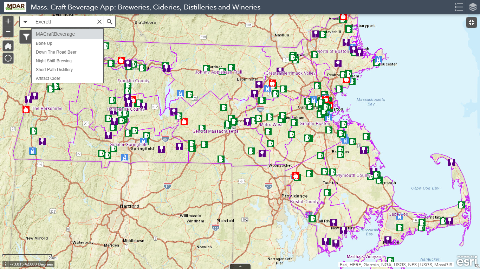Return to default map extent (Home)
Screen dimensions: 480x269
[x=8, y=46]
